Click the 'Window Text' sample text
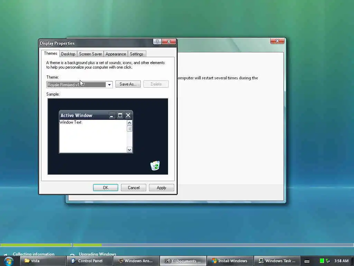Viewport: 354px width, 266px height. [x=71, y=122]
